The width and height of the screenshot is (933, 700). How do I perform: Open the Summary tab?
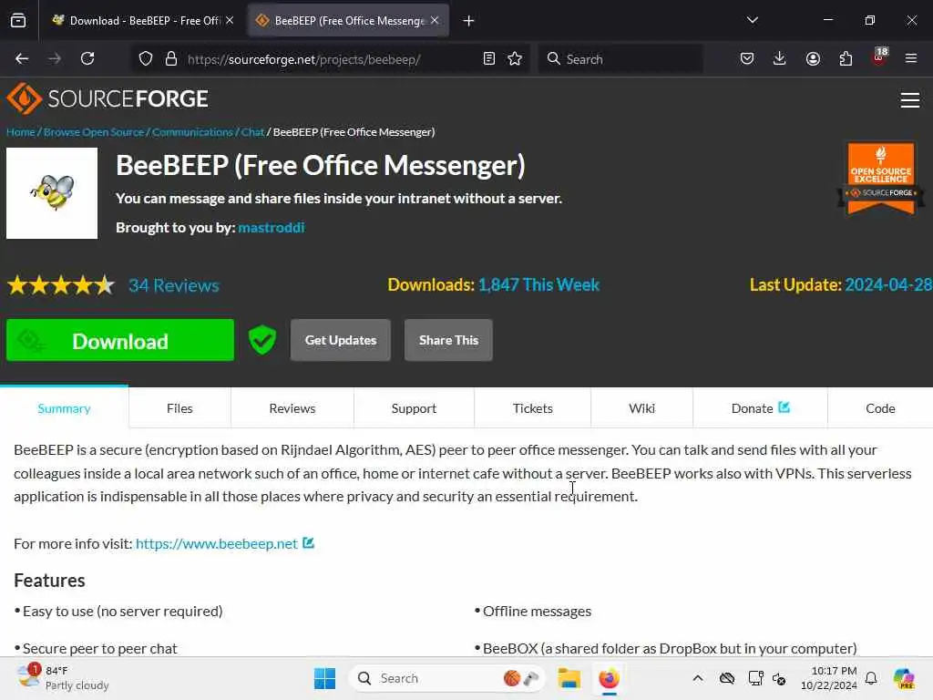[x=65, y=408]
